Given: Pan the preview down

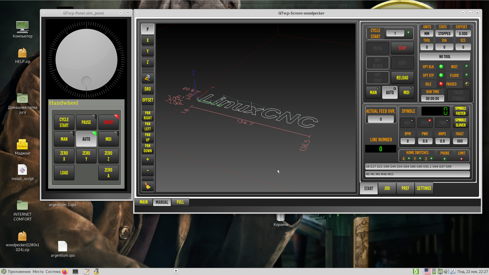Looking at the screenshot, I should point(147,148).
